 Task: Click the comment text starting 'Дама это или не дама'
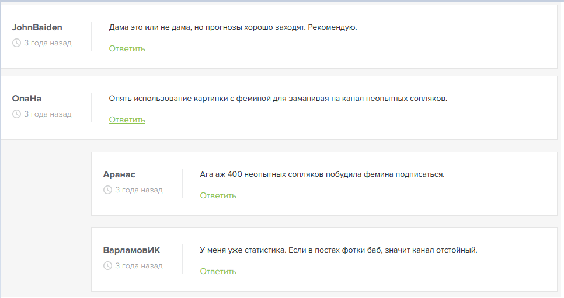(232, 27)
